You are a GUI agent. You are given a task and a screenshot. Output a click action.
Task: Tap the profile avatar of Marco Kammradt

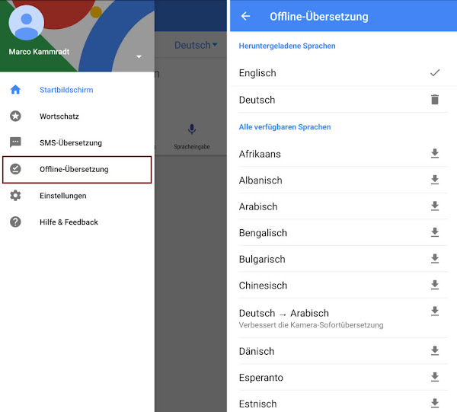tap(27, 22)
